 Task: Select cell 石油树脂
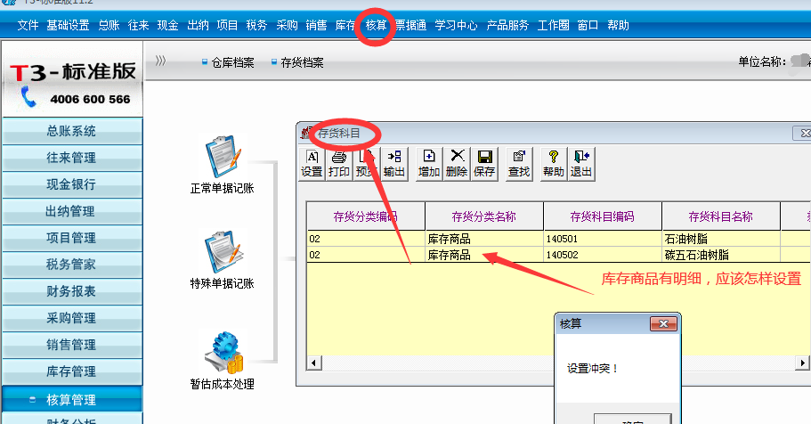(721, 239)
